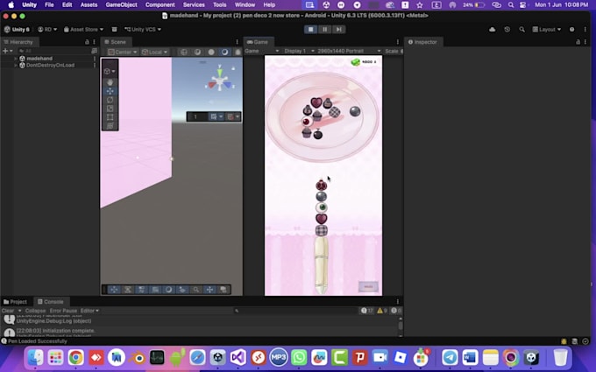Screen dimensions: 596x372
Task: Open the RD account dropdown
Action: point(47,29)
